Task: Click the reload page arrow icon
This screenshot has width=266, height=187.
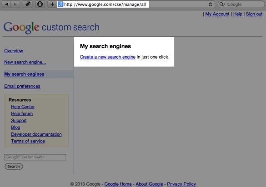Action: 211,5
